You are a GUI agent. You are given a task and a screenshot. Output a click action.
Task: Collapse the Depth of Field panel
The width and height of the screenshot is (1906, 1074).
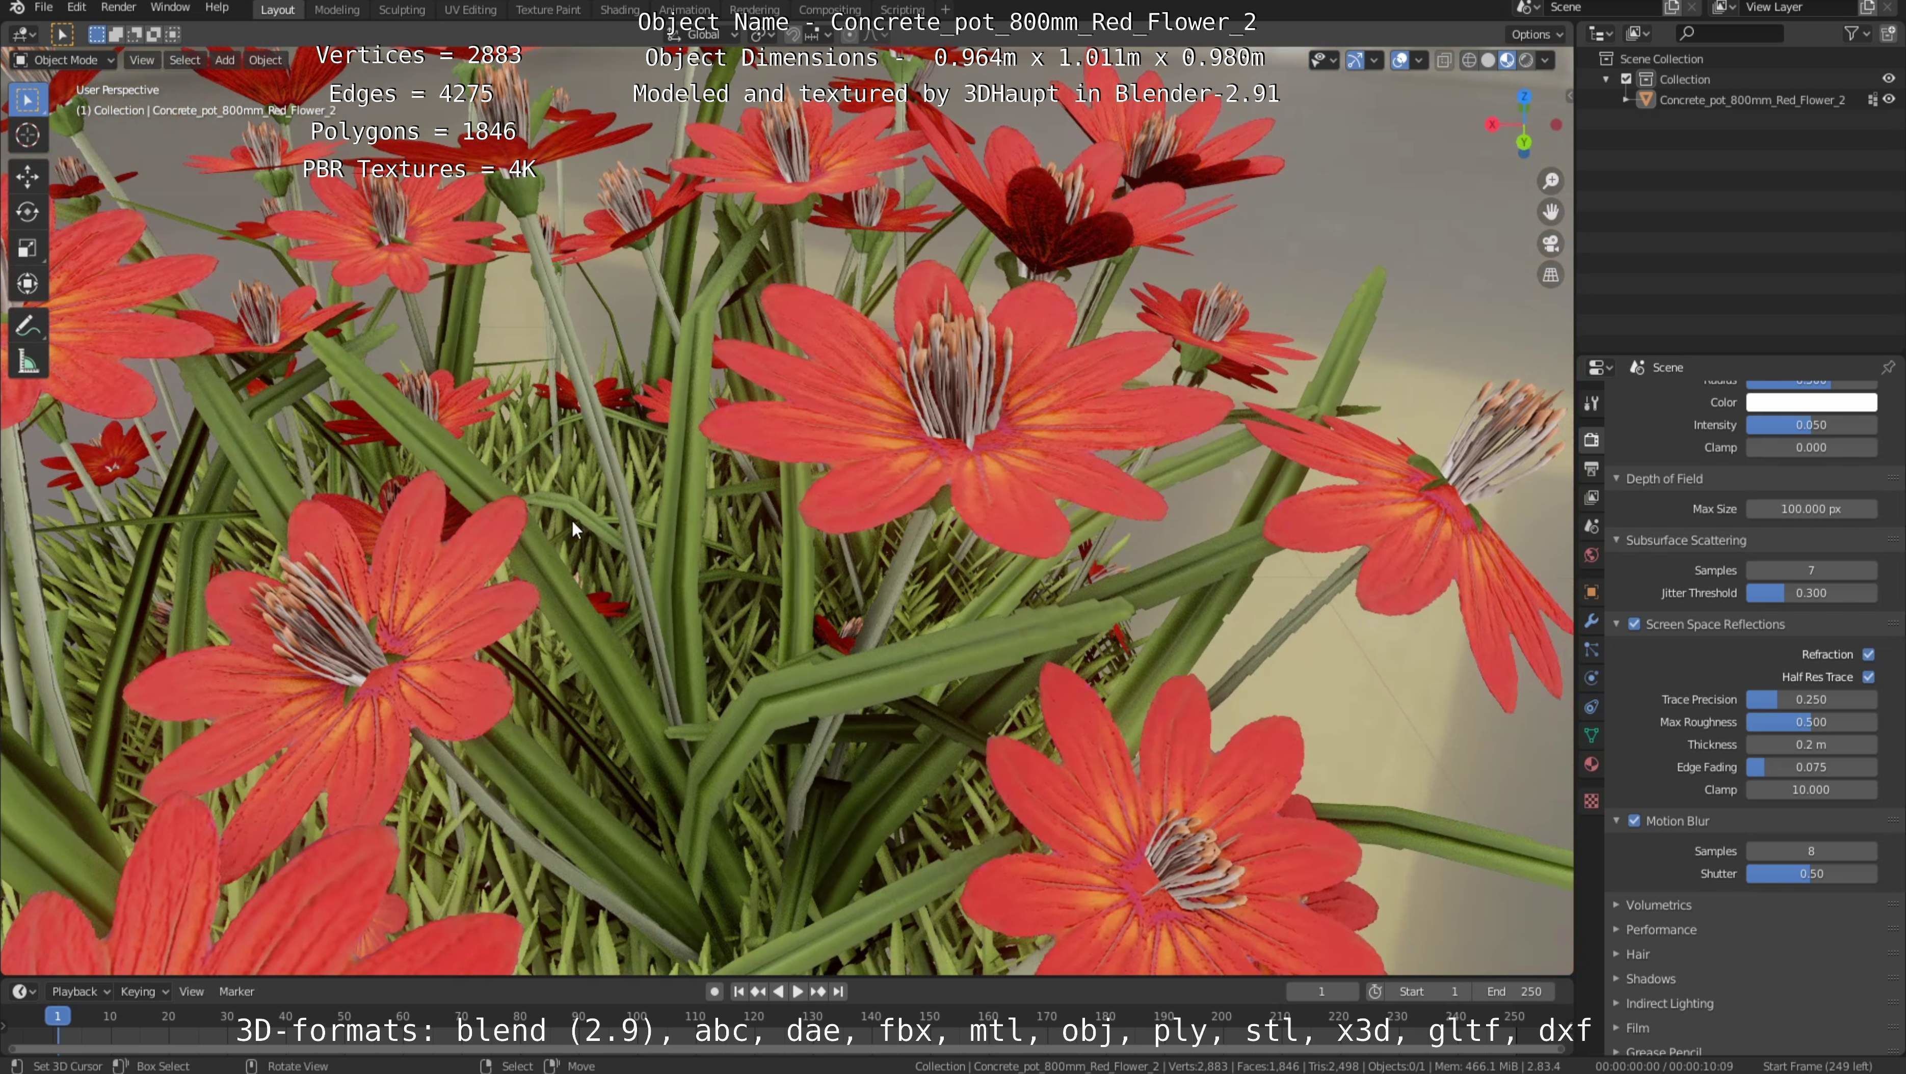(x=1664, y=479)
